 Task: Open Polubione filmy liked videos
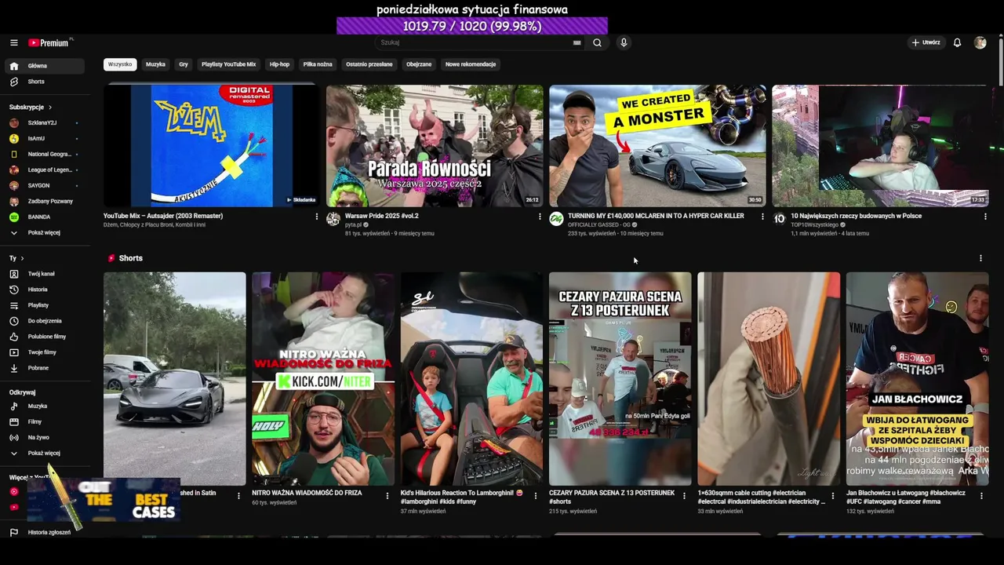44,337
